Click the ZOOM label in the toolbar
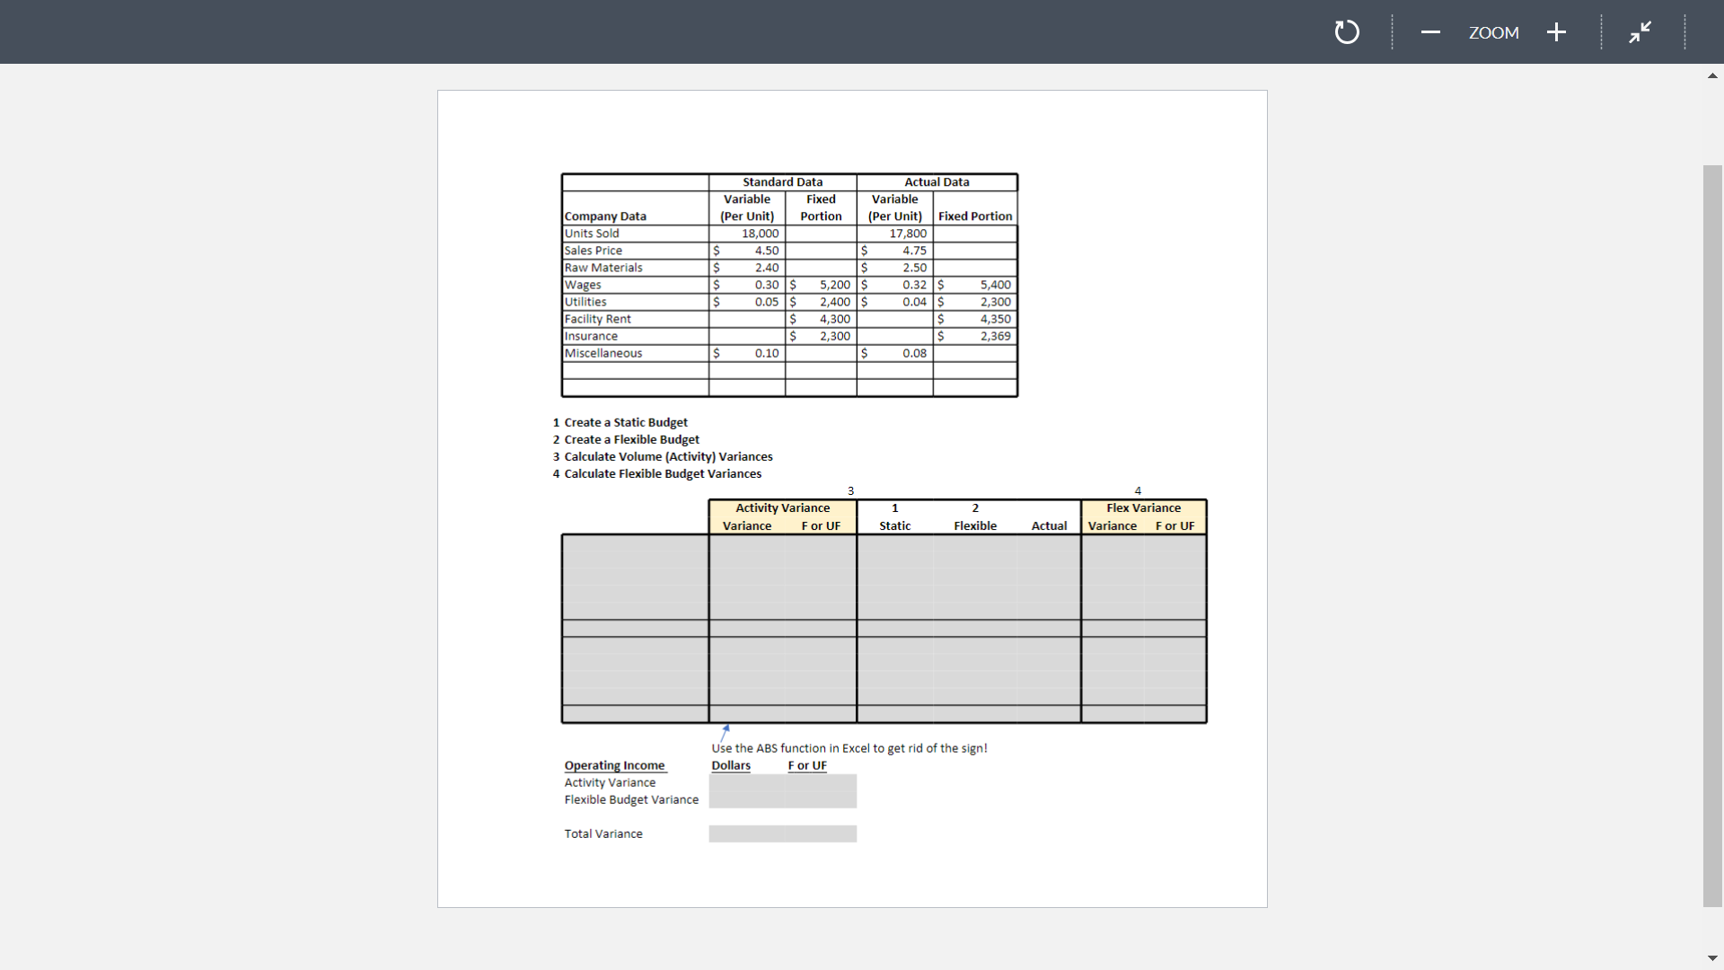 tap(1493, 32)
